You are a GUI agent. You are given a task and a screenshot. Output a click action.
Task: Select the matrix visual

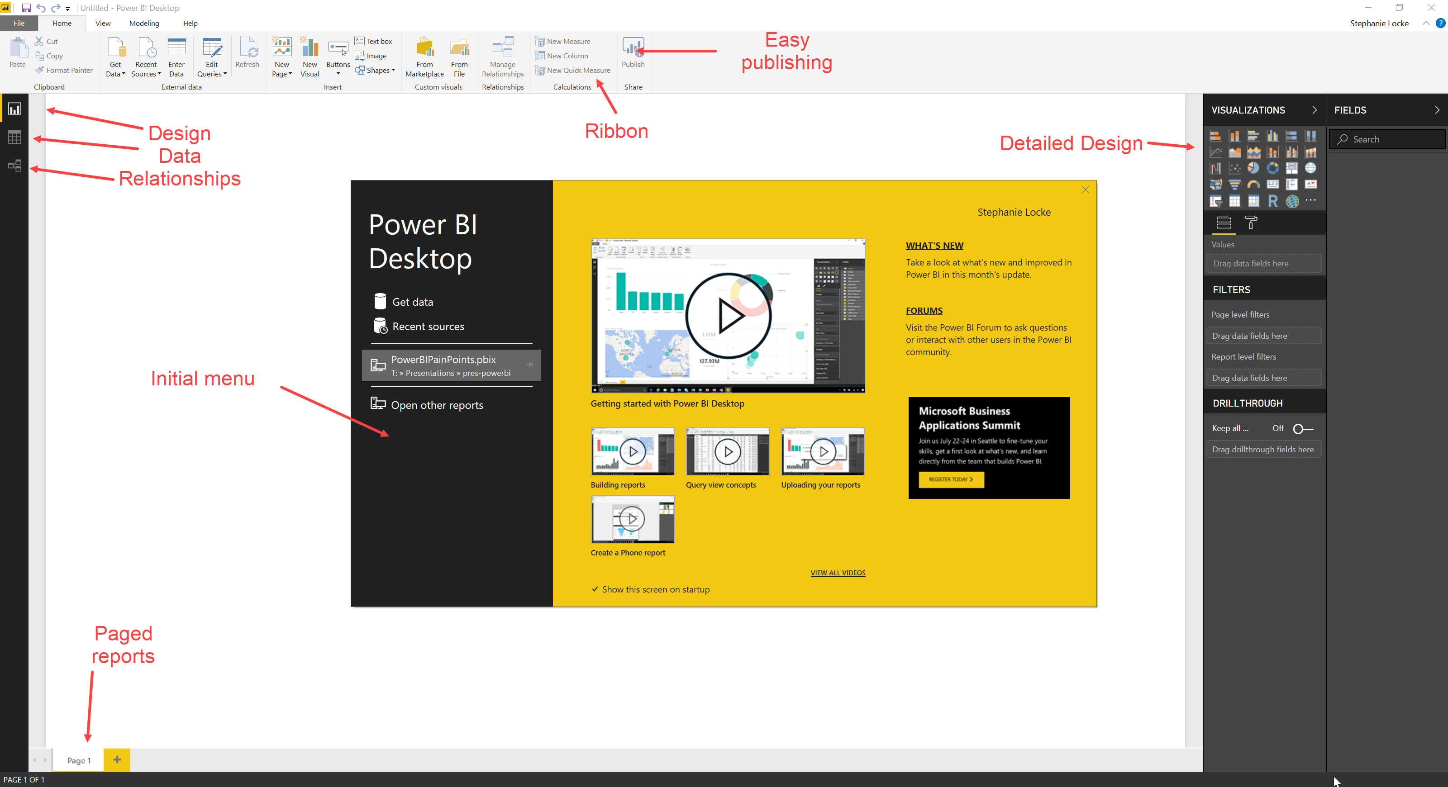point(1253,201)
